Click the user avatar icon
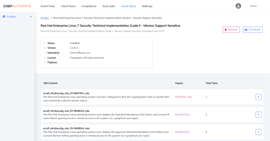270x141 pixels. click(x=238, y=6)
